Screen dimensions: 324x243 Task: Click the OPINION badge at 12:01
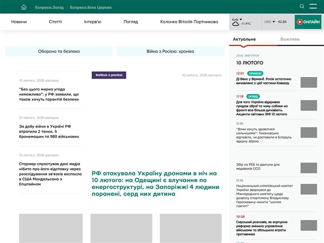point(255,73)
